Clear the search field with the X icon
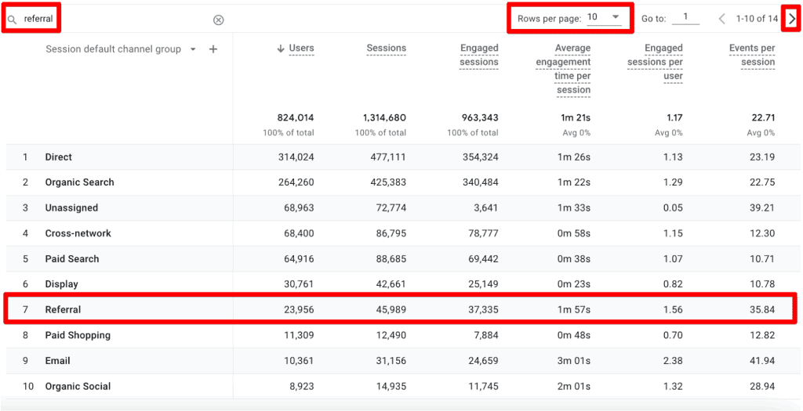Viewport: 803px width, 411px height. tap(218, 20)
